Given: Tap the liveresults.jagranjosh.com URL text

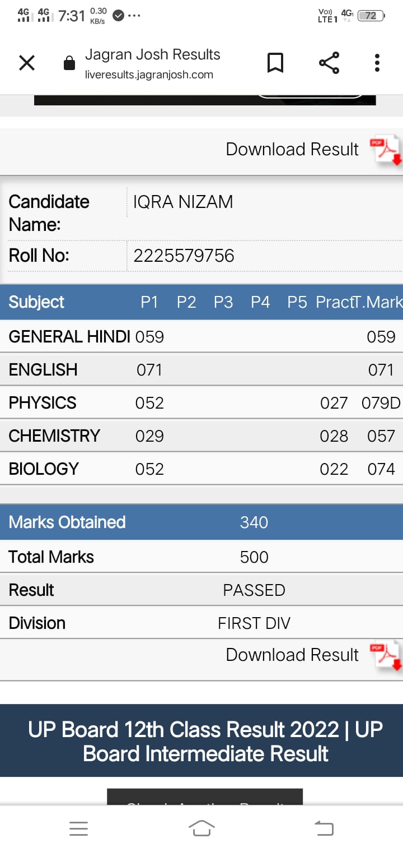Looking at the screenshot, I should [149, 75].
